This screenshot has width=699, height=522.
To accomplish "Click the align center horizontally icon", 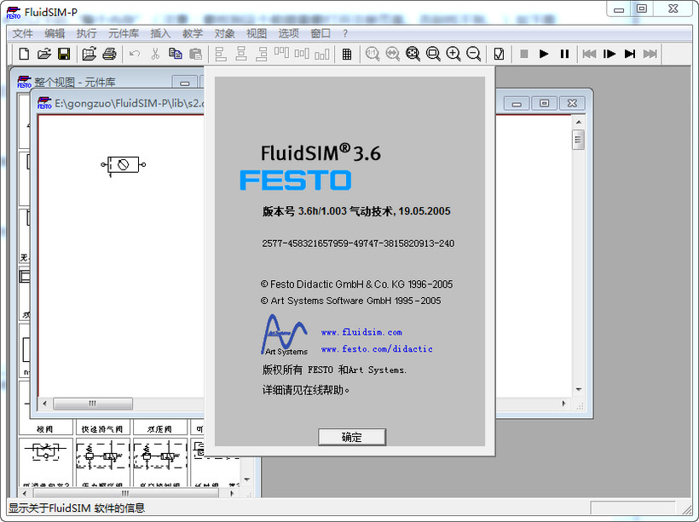I will [x=241, y=54].
